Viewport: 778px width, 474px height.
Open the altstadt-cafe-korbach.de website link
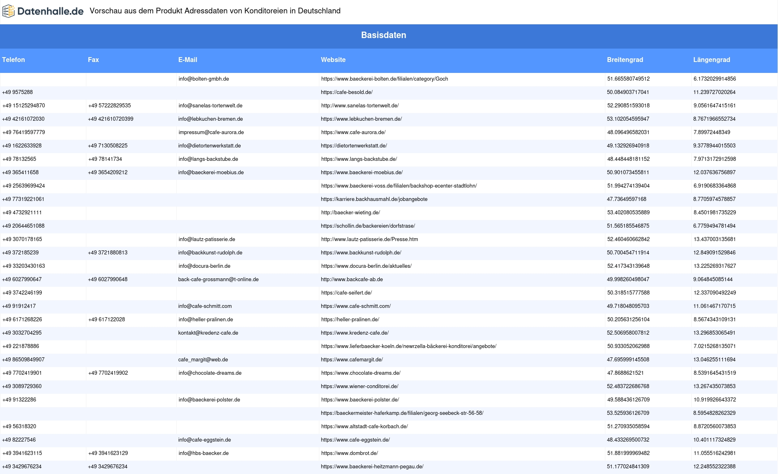point(365,427)
